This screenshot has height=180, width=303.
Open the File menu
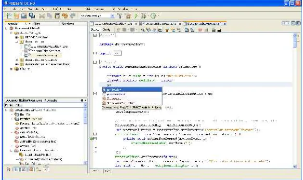pyautogui.click(x=5, y=9)
